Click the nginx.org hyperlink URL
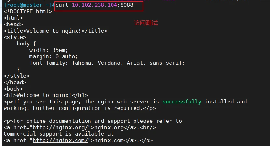Screen dimensions: 270x146 [60, 128]
